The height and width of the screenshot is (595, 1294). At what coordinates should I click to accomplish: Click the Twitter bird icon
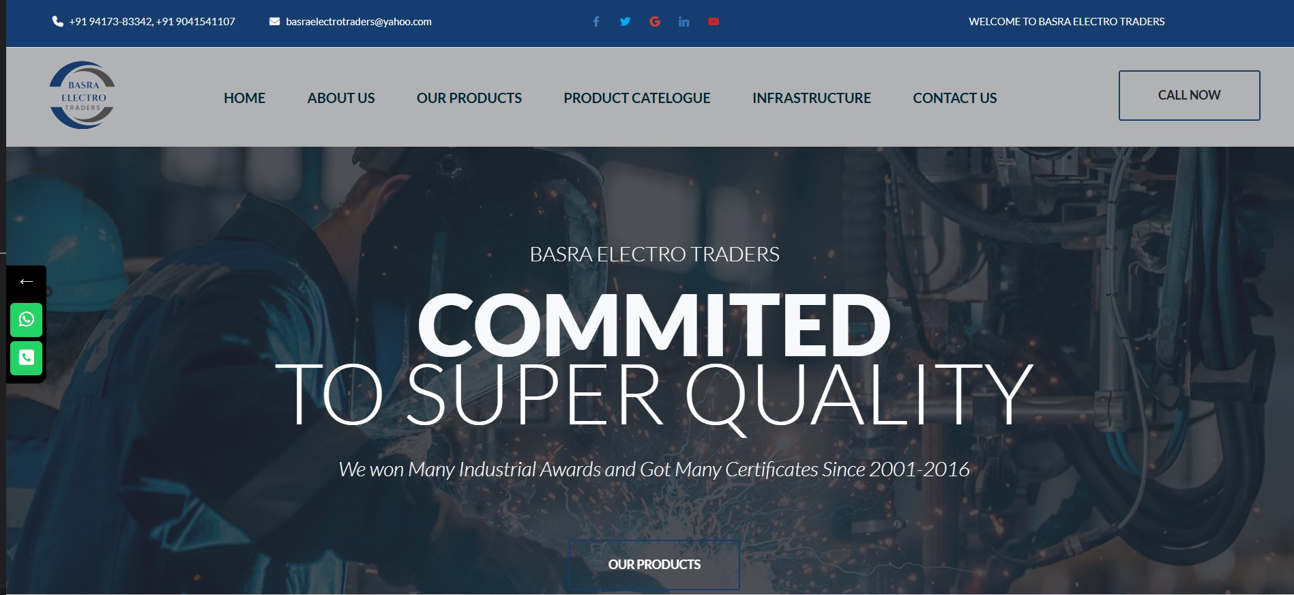click(x=625, y=22)
